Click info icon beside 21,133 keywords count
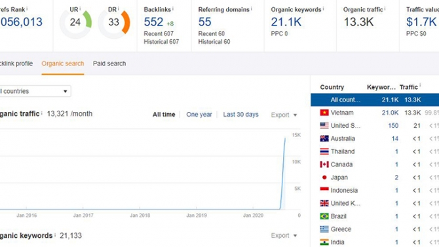This screenshot has width=439, height=247. point(55,235)
